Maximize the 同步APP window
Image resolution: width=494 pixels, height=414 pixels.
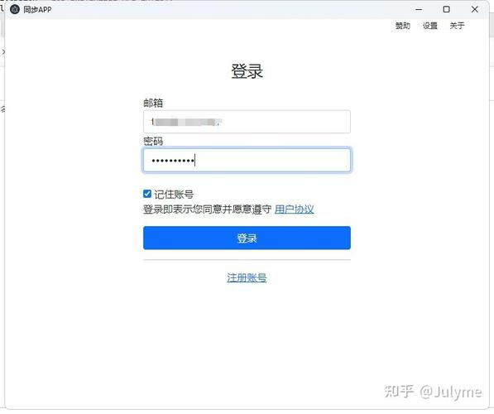447,9
